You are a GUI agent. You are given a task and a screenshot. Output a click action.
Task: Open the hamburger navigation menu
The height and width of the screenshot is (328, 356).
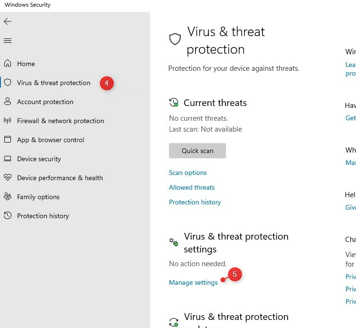tap(8, 41)
